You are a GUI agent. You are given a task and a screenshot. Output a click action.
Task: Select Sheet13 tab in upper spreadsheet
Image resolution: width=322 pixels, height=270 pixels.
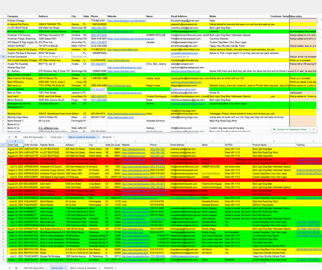[x=107, y=137]
